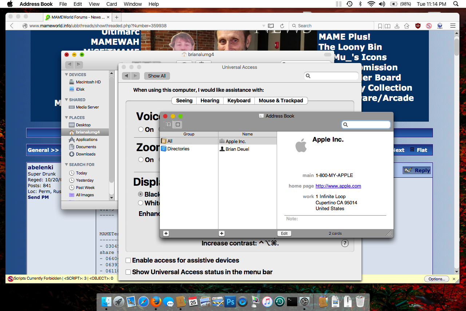The image size is (466, 311).
Task: Open NoScript toolbar icon
Action: [x=429, y=26]
